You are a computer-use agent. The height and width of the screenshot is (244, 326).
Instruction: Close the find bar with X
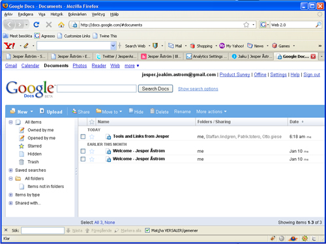point(6,230)
